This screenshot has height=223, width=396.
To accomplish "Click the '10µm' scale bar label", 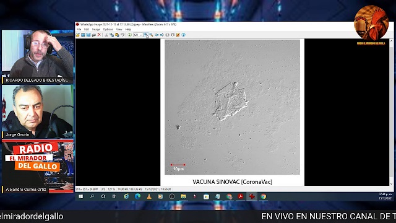I will tap(178, 169).
